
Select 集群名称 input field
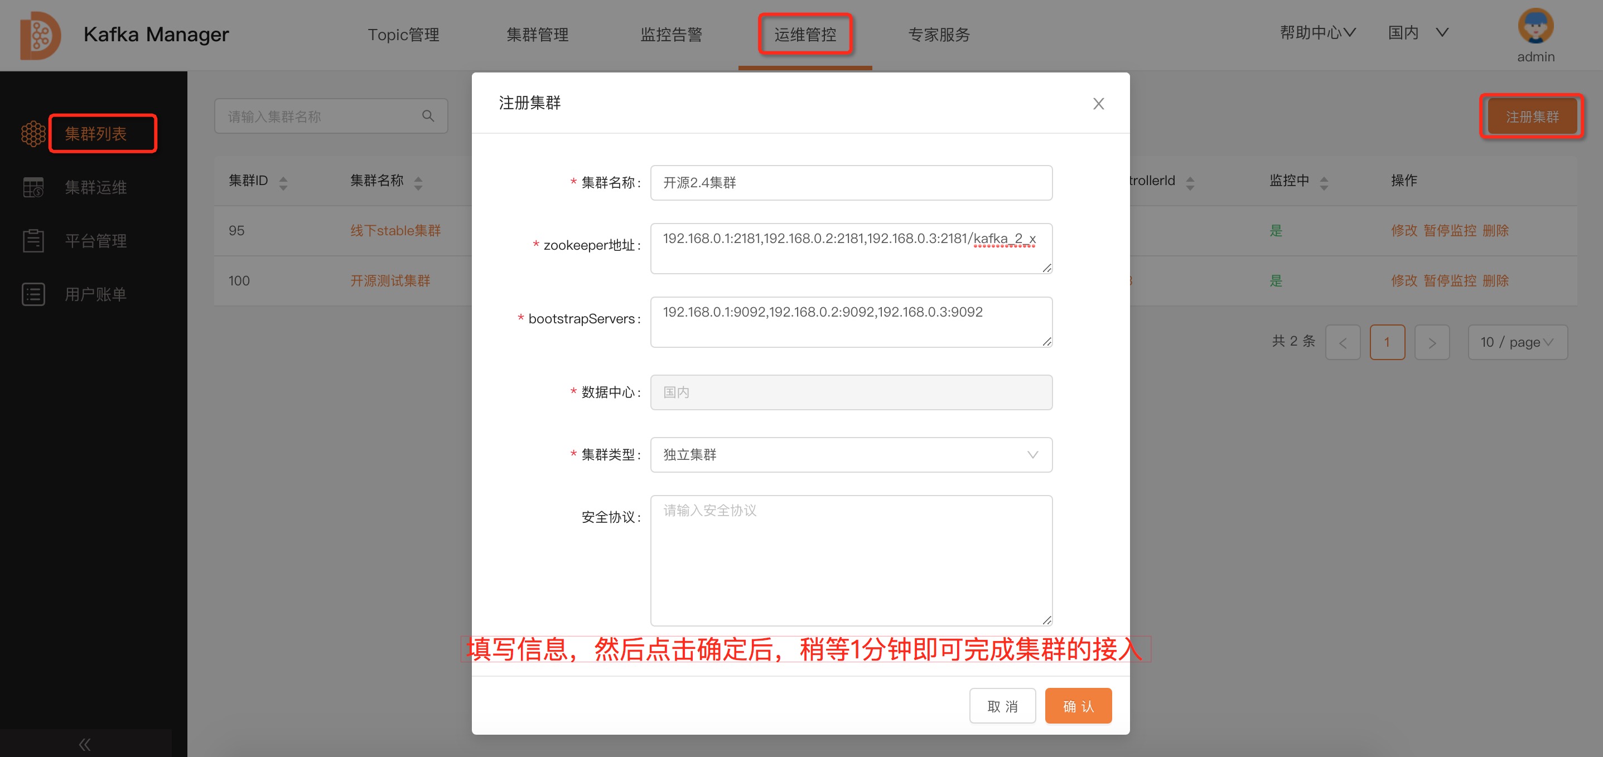coord(852,182)
